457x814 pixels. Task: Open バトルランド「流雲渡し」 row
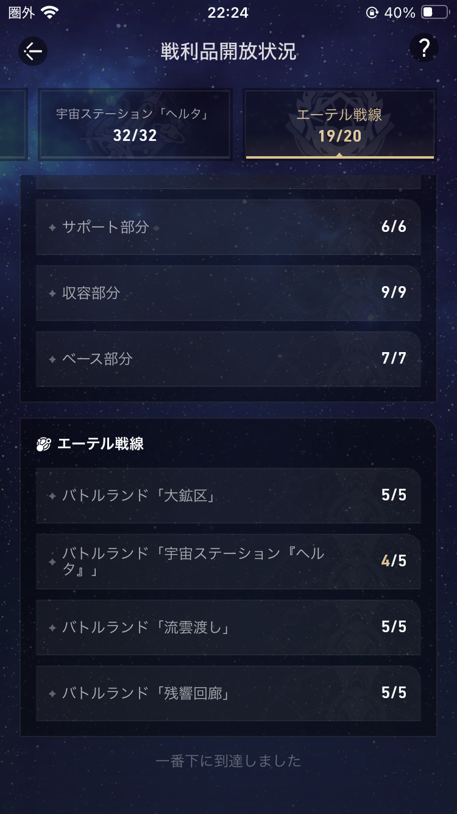coord(228,627)
